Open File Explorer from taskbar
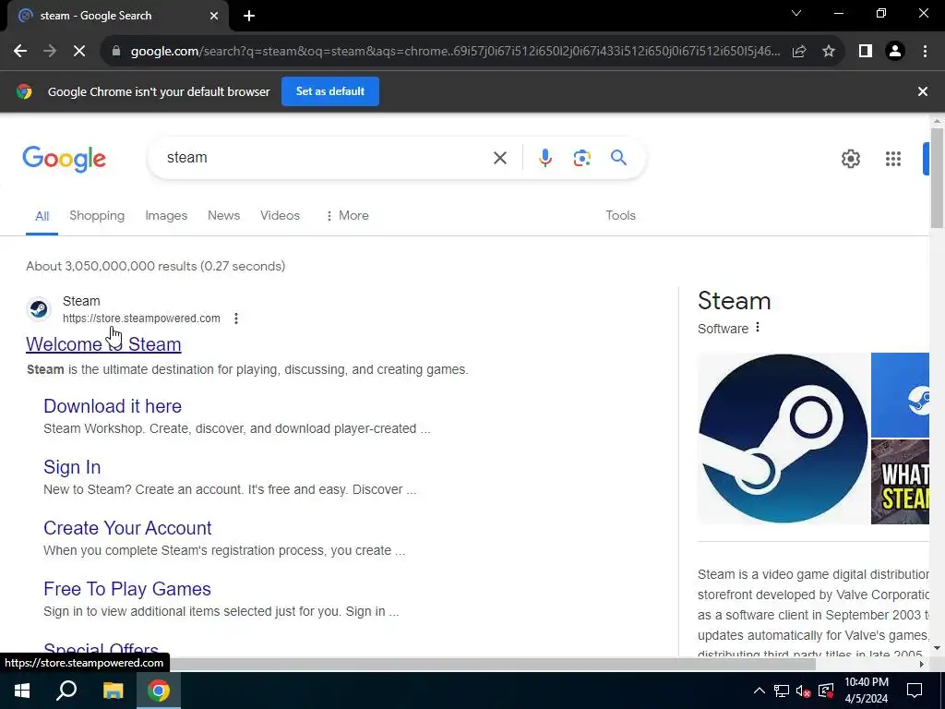The width and height of the screenshot is (945, 709). coord(113,691)
